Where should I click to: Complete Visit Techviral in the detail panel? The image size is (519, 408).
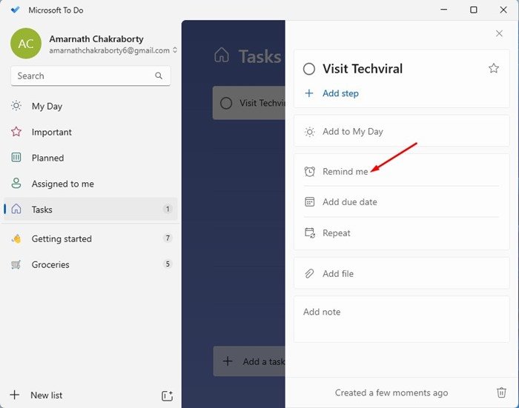pyautogui.click(x=309, y=69)
